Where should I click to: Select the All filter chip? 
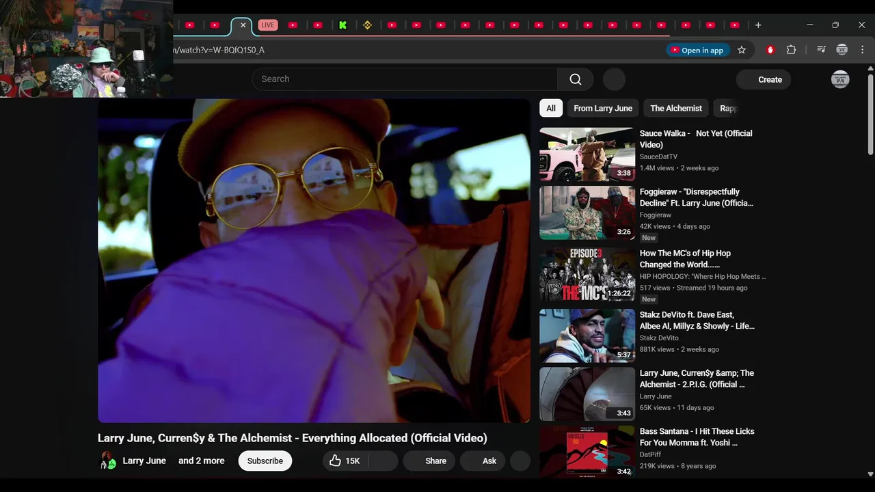[551, 108]
